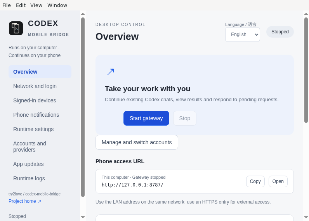309x221 pixels.
Task: Click the CODEX title text
Action: coord(43,23)
